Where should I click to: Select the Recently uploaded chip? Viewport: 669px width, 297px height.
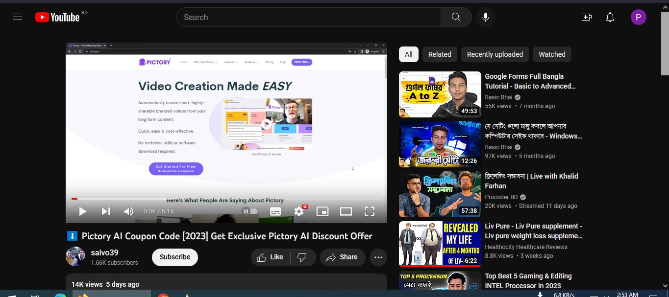tap(495, 54)
